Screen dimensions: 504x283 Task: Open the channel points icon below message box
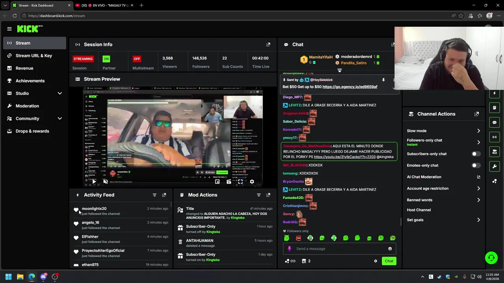coord(290,261)
